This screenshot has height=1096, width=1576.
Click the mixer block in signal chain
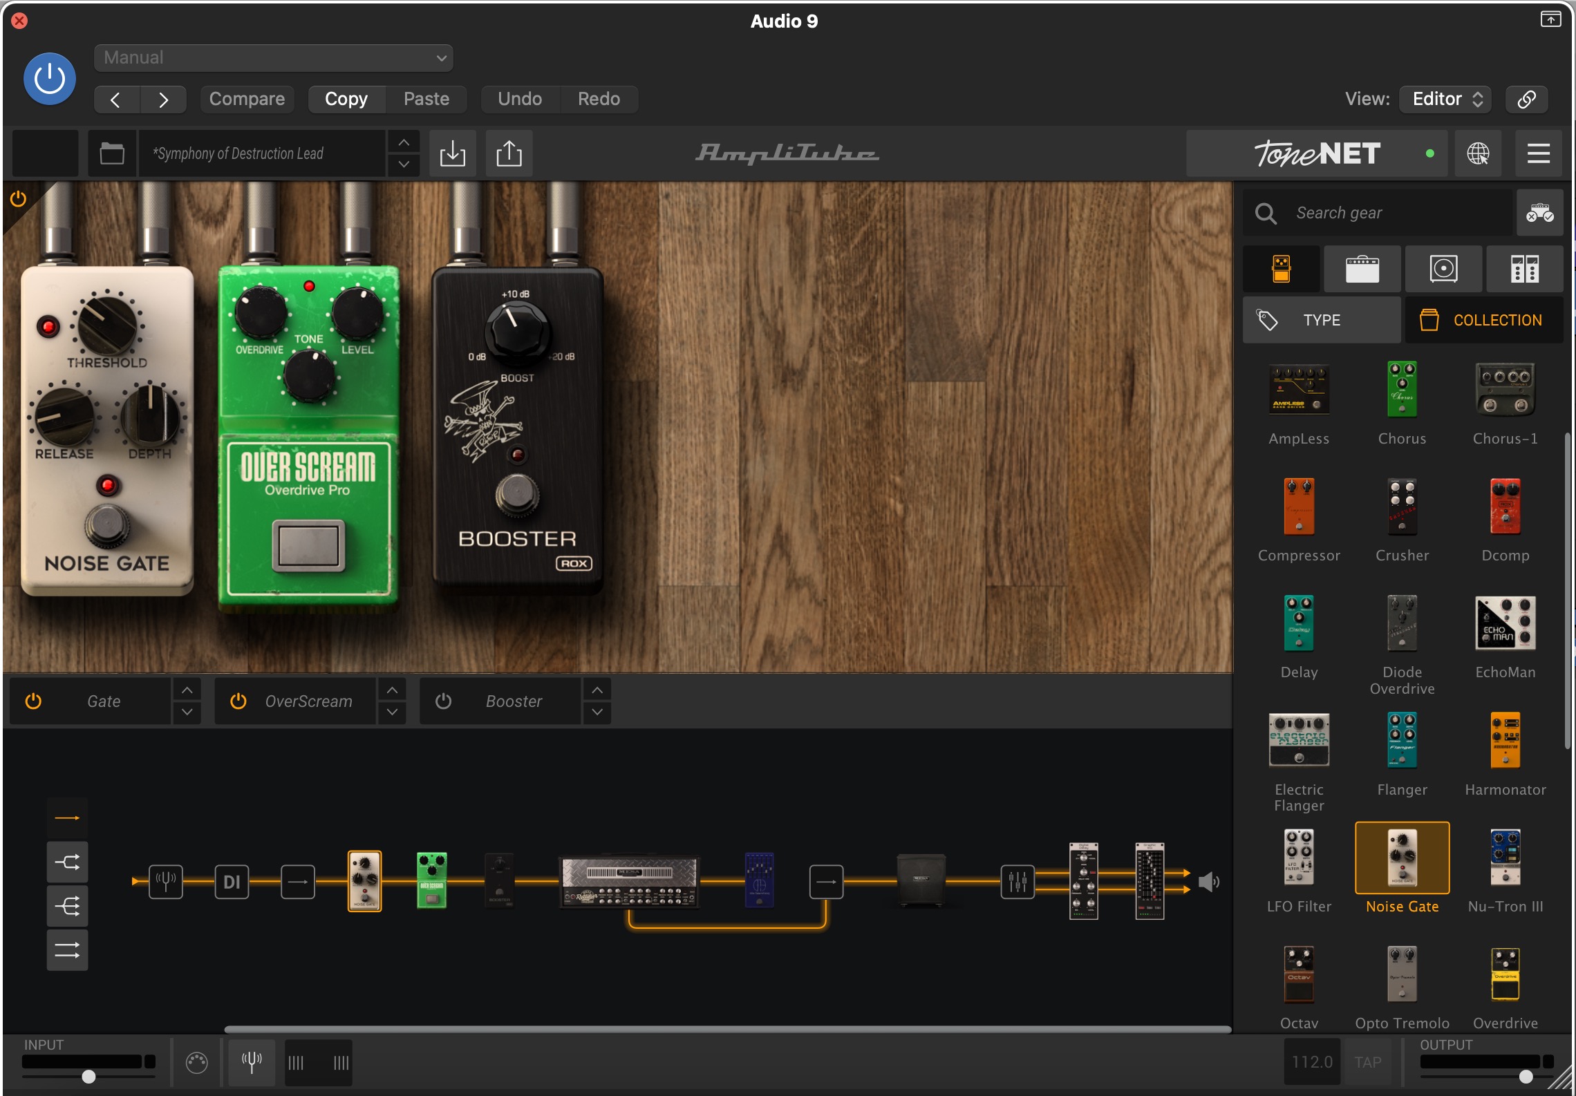(1017, 882)
